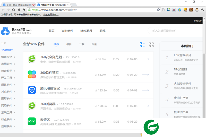Click the Bear20.com bear logo
Screen dimensions: 206x137
tap(5, 31)
